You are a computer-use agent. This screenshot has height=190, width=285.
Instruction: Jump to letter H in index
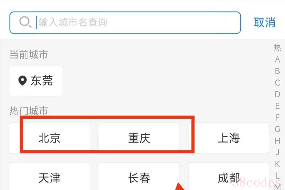(x=278, y=141)
